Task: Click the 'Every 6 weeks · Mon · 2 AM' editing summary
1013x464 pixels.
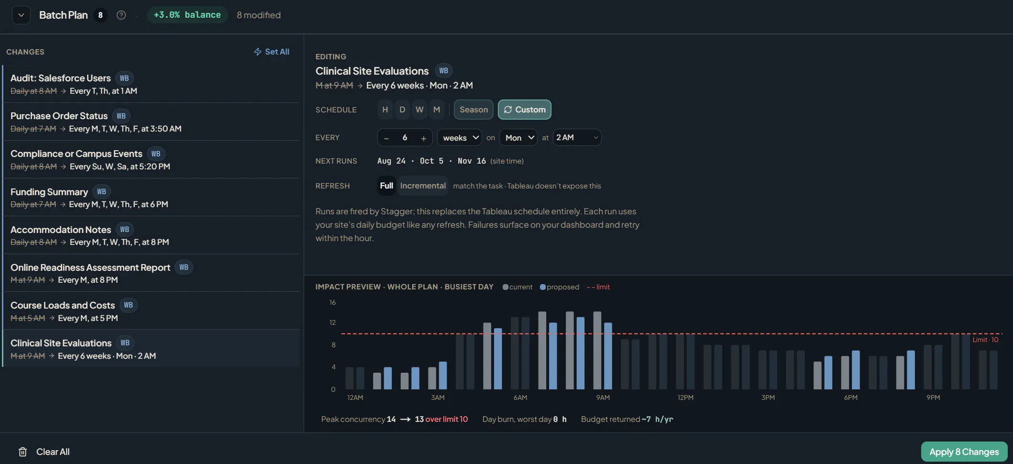Action: click(x=419, y=85)
